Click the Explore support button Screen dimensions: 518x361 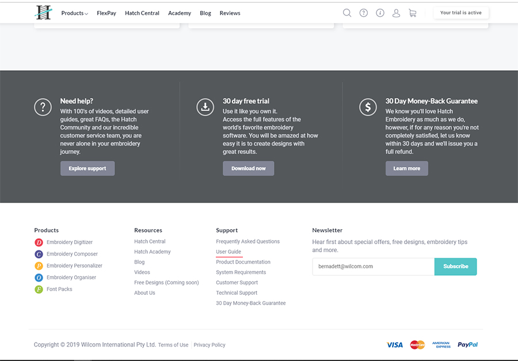pos(87,168)
